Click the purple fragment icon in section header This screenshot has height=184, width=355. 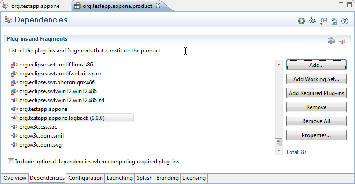tap(342, 41)
